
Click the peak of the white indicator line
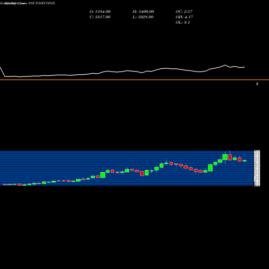pyautogui.click(x=225, y=65)
